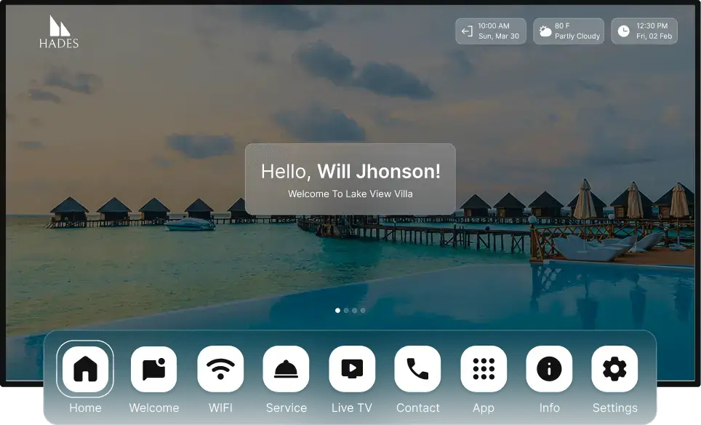Image resolution: width=701 pixels, height=425 pixels.
Task: Switch to the second carousel slide dot
Action: coord(346,311)
